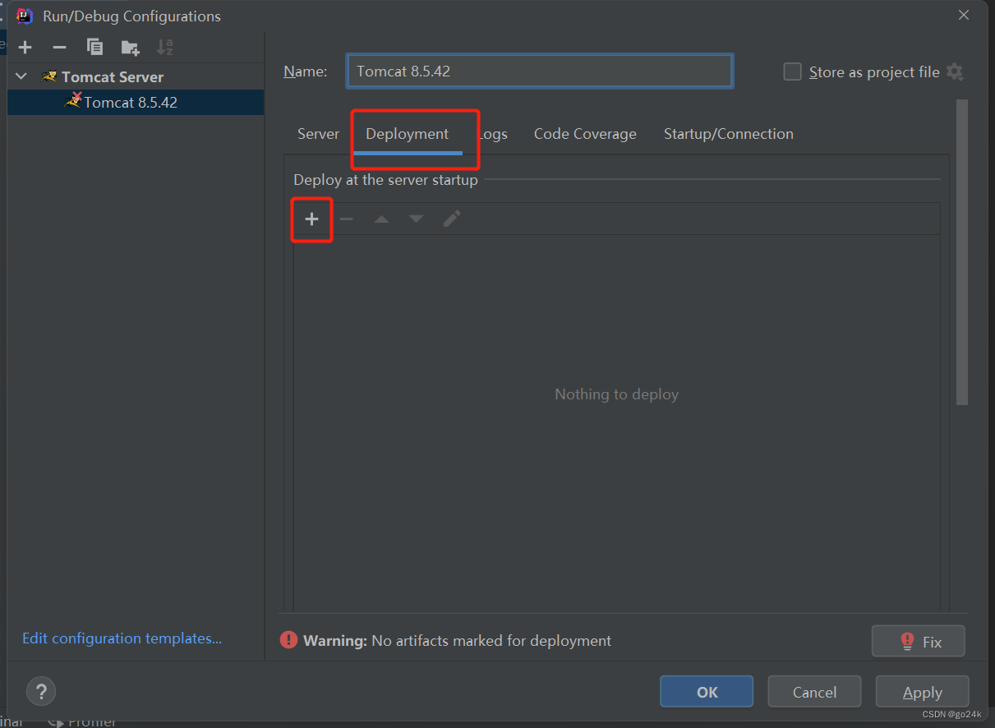Click the red warning icon

[288, 639]
